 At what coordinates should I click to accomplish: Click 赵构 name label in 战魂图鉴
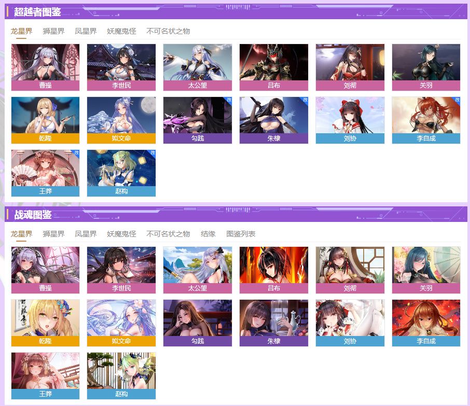121,394
